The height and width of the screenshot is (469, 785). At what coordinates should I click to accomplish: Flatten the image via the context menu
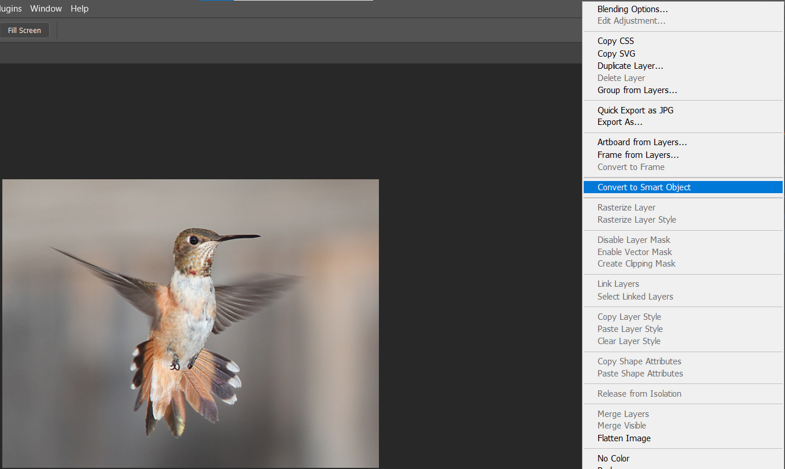click(x=624, y=438)
